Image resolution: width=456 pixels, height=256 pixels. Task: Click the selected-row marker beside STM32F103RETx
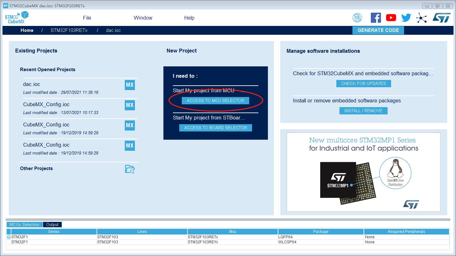pos(9,237)
